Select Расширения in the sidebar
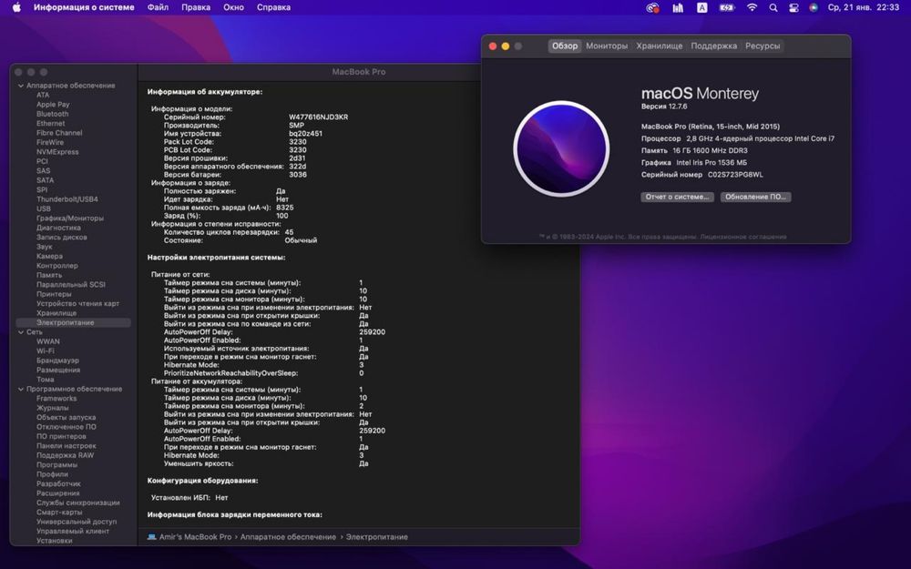The height and width of the screenshot is (569, 911). coord(58,493)
